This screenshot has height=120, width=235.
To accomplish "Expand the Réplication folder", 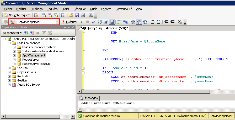I will [x=9, y=76].
